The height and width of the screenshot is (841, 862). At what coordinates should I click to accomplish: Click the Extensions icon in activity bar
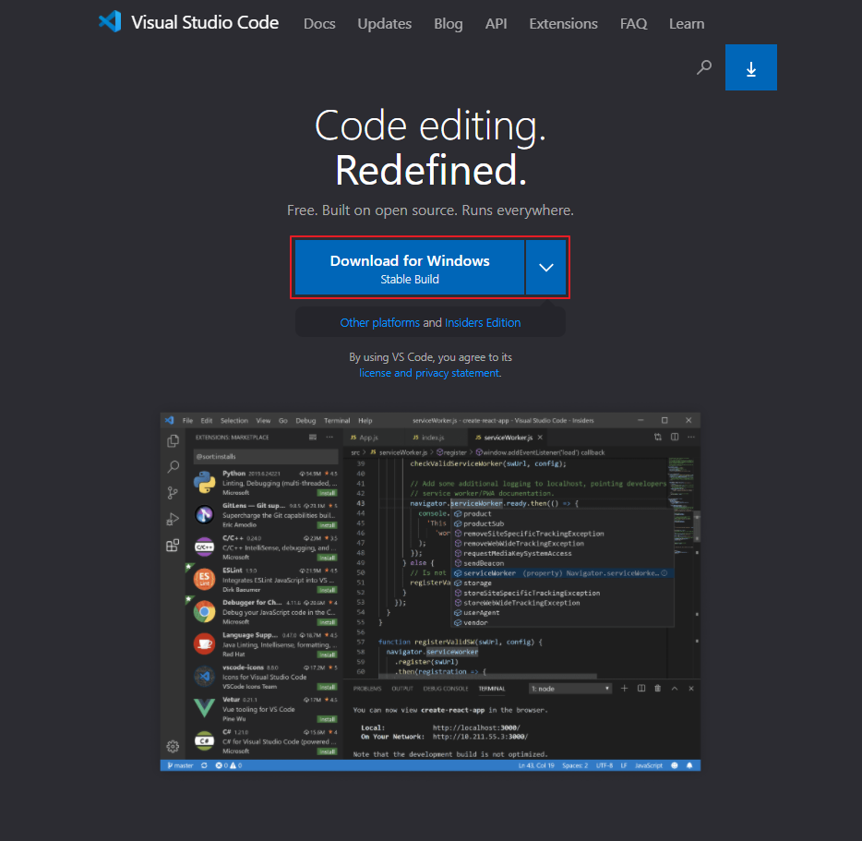pos(173,545)
